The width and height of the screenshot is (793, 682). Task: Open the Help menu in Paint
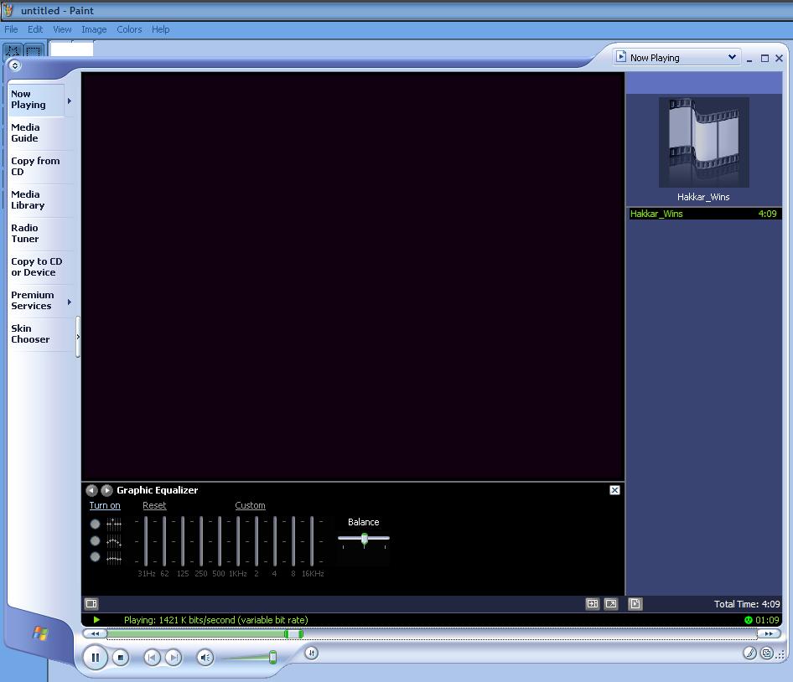tap(161, 29)
